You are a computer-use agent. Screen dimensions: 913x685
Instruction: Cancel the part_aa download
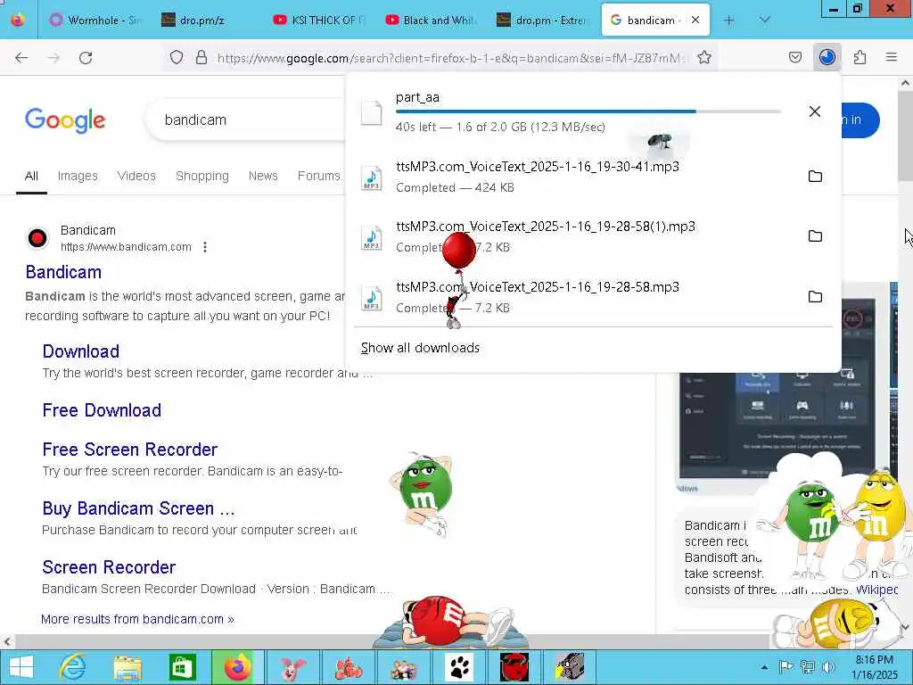click(x=815, y=111)
